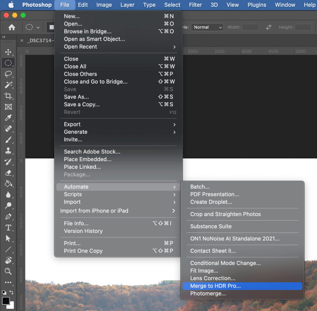Select the Crop tool
This screenshot has width=317, height=311.
(8, 96)
